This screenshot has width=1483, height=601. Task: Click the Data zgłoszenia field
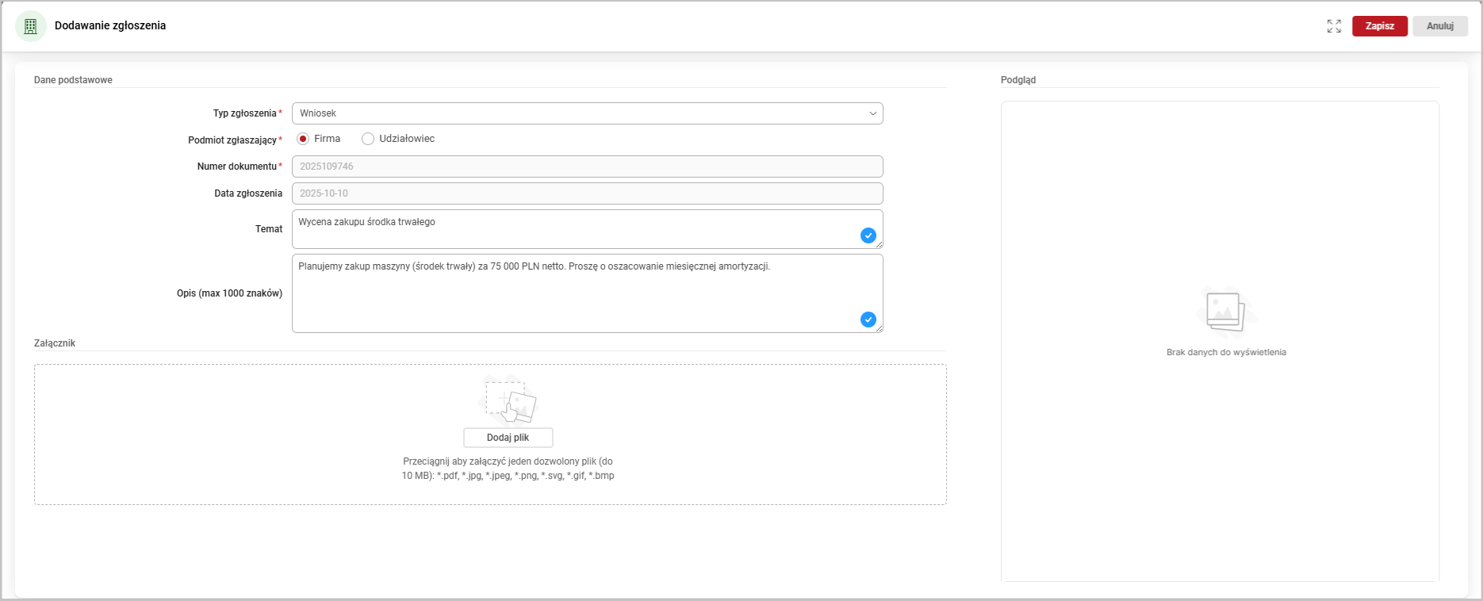click(587, 193)
